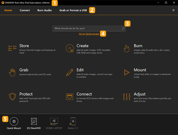Focus the 'What should we do for you?' field
Viewport: 178px width, 135px height.
click(x=89, y=28)
